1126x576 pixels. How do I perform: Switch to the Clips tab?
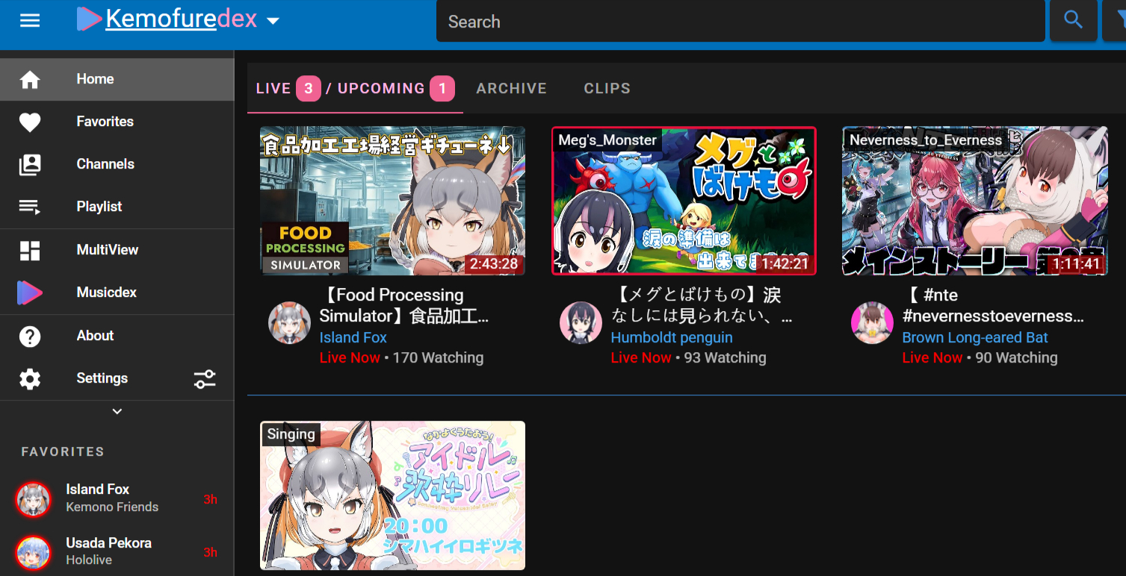pyautogui.click(x=607, y=89)
